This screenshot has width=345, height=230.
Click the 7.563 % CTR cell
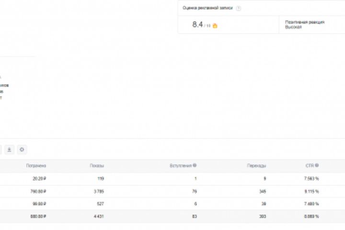[x=311, y=178]
